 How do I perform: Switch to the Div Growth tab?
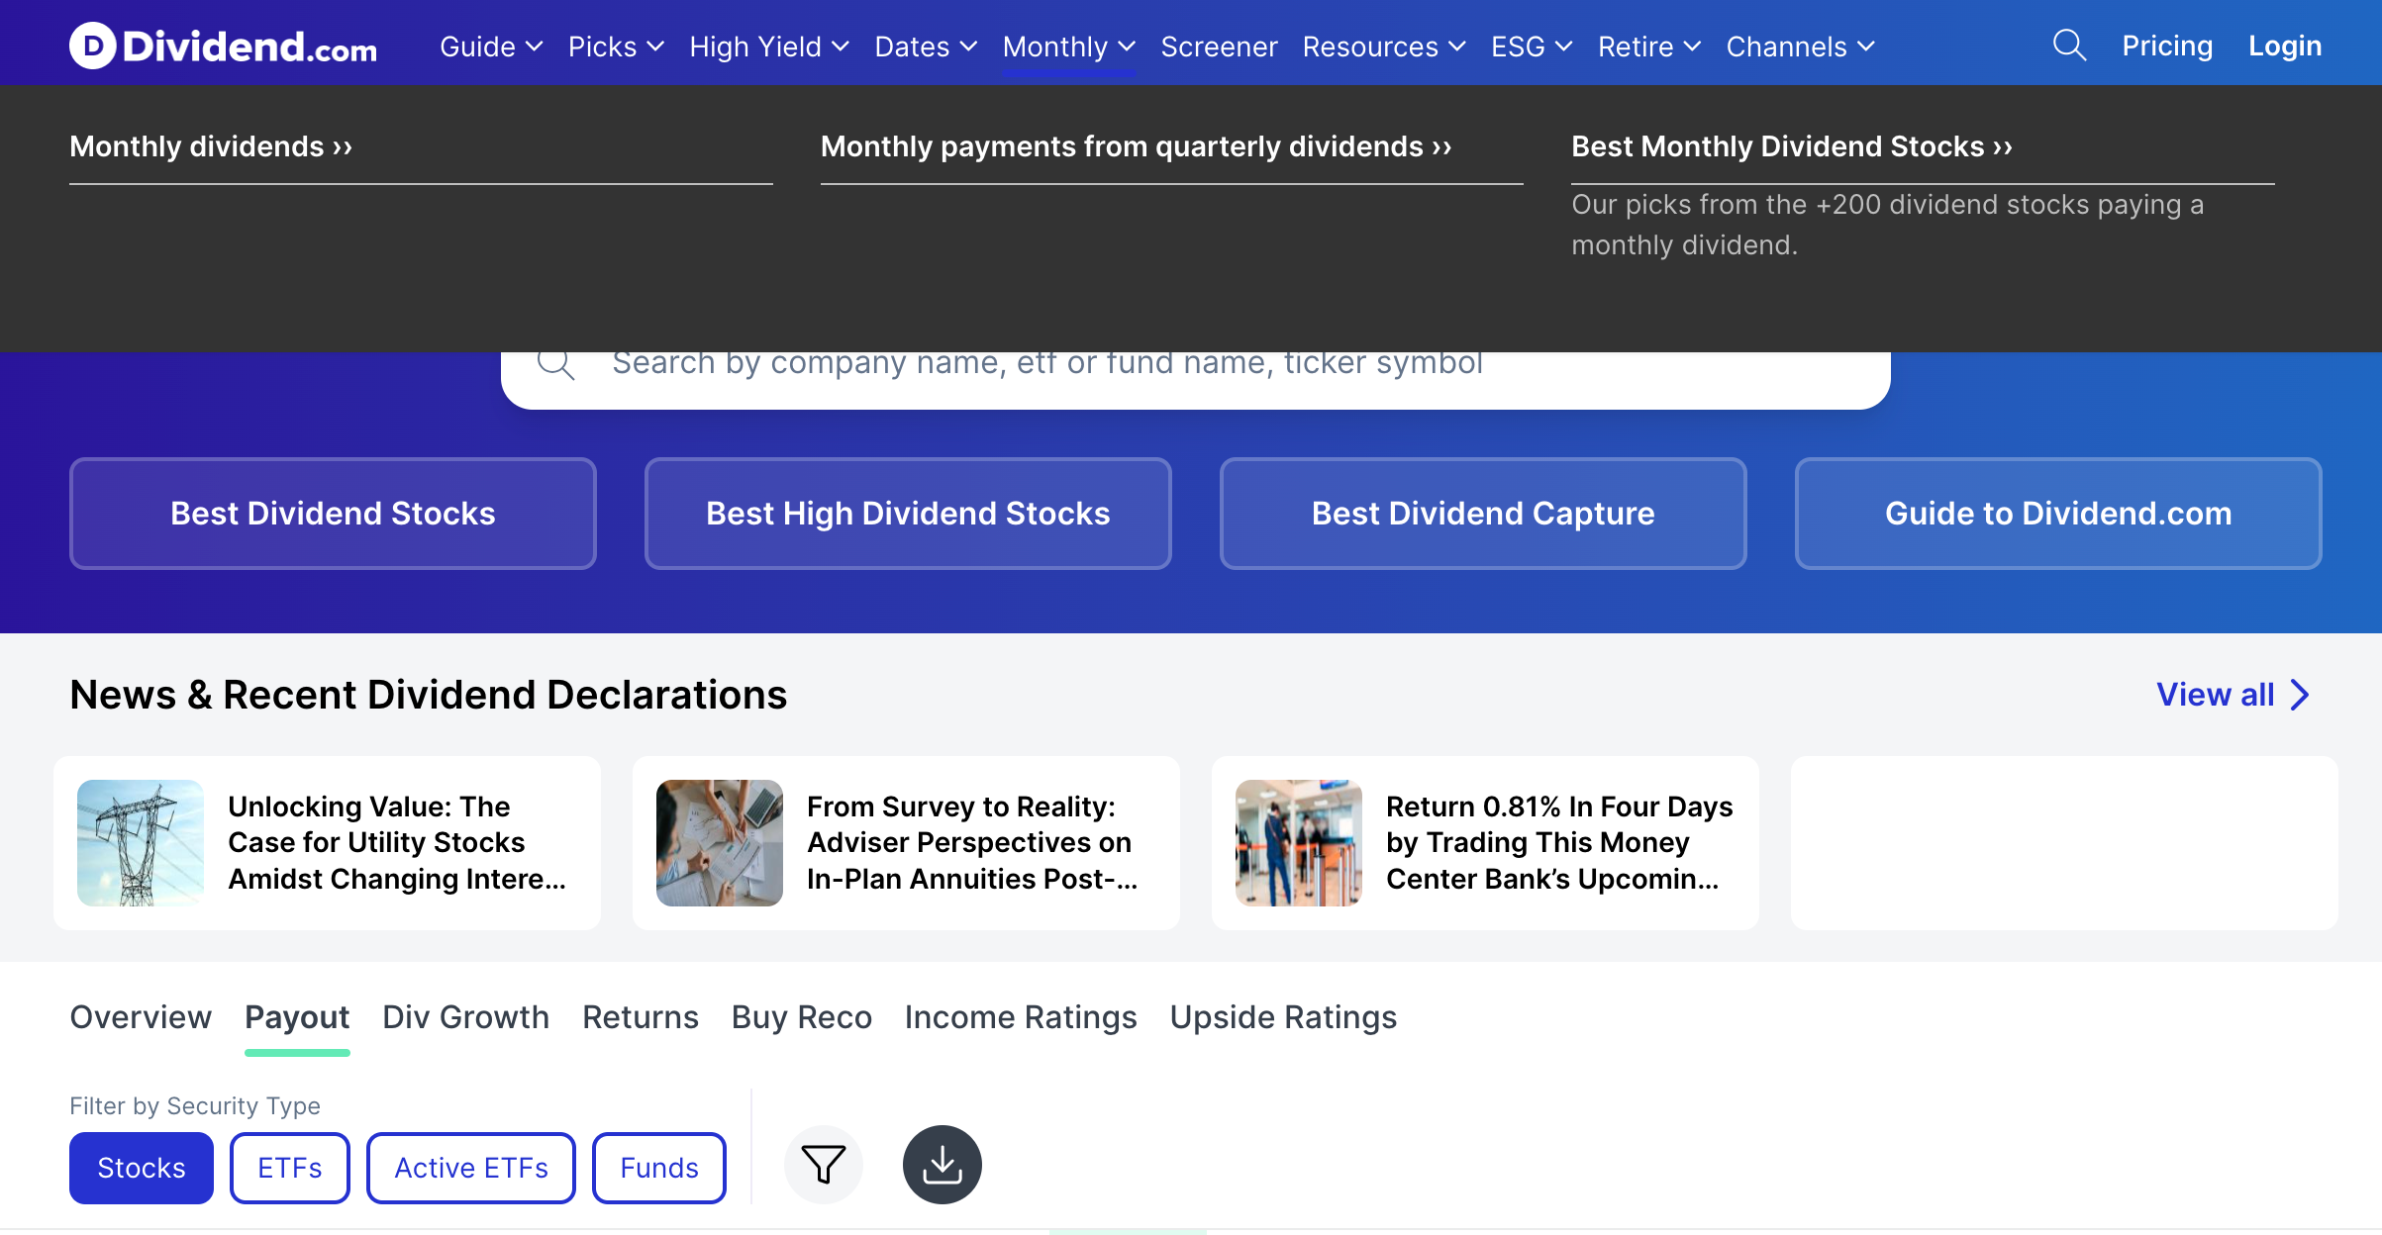pos(465,1017)
